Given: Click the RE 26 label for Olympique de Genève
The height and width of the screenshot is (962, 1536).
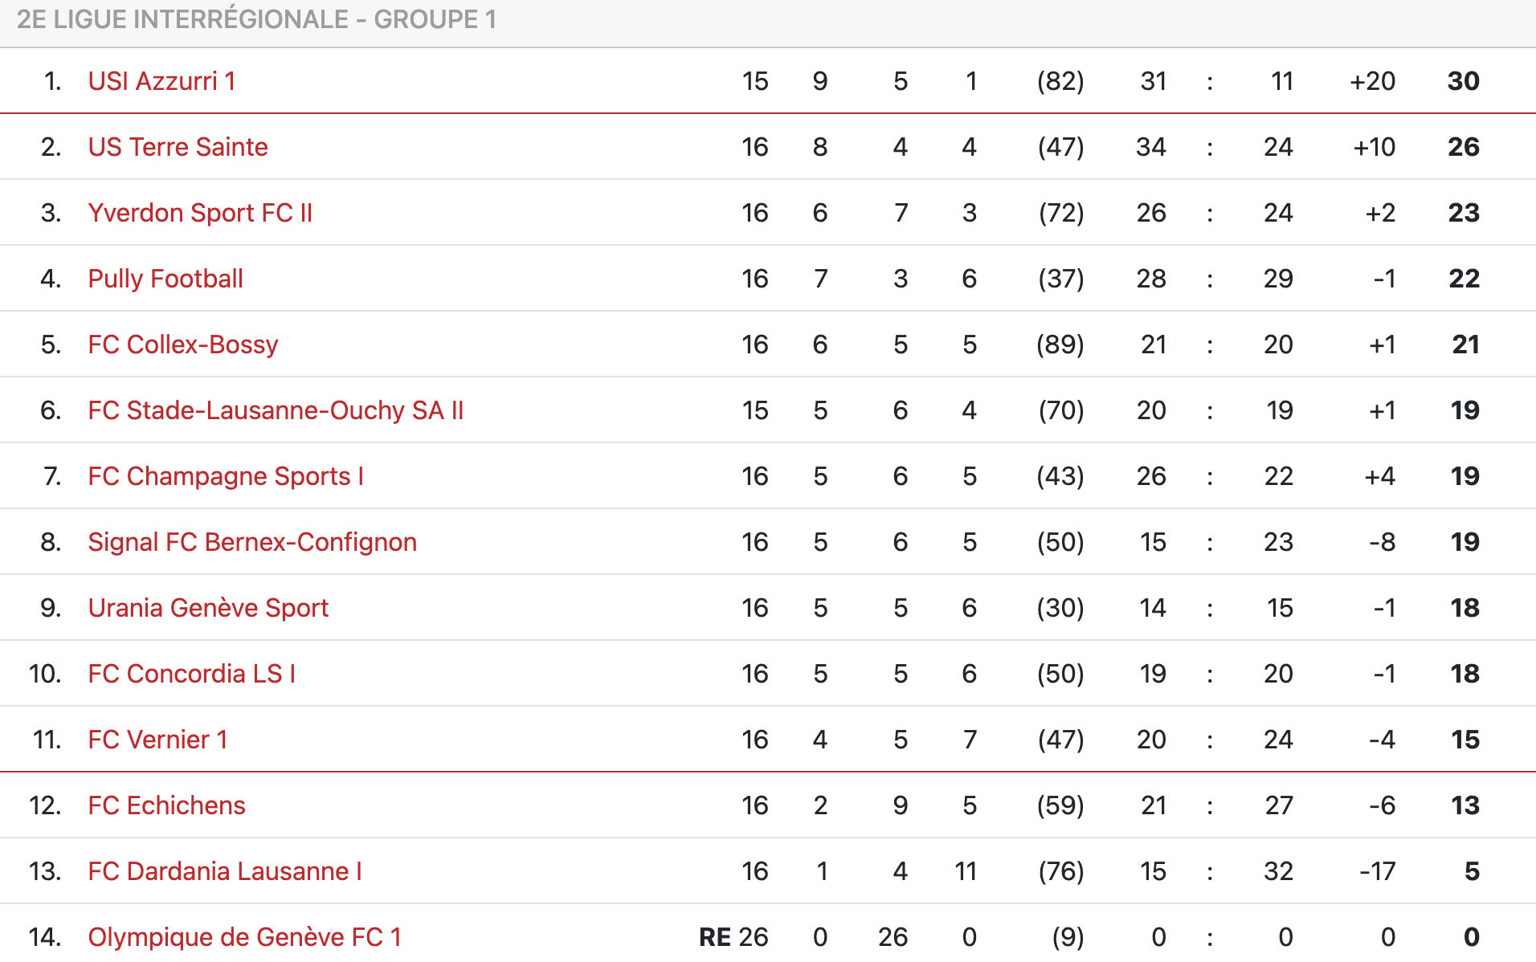Looking at the screenshot, I should click(x=733, y=937).
